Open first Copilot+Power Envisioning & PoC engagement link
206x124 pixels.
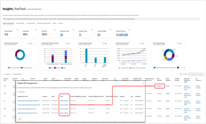coord(27,109)
